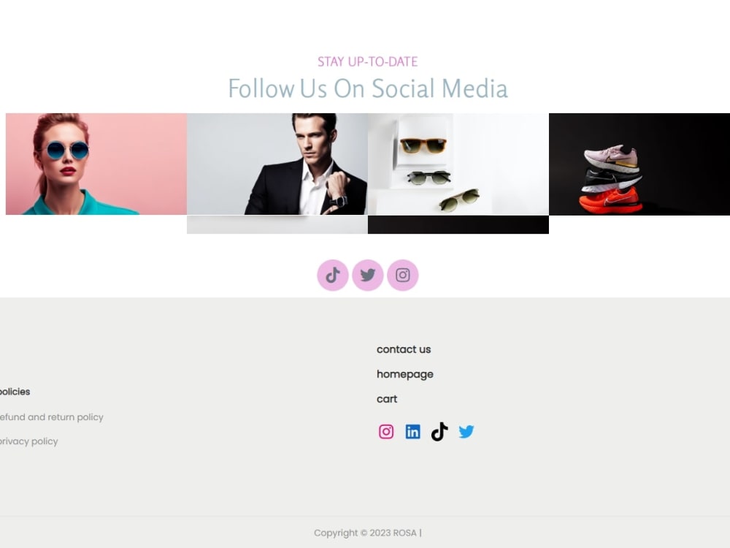Open the refund and return policy
The image size is (730, 548).
coord(52,417)
